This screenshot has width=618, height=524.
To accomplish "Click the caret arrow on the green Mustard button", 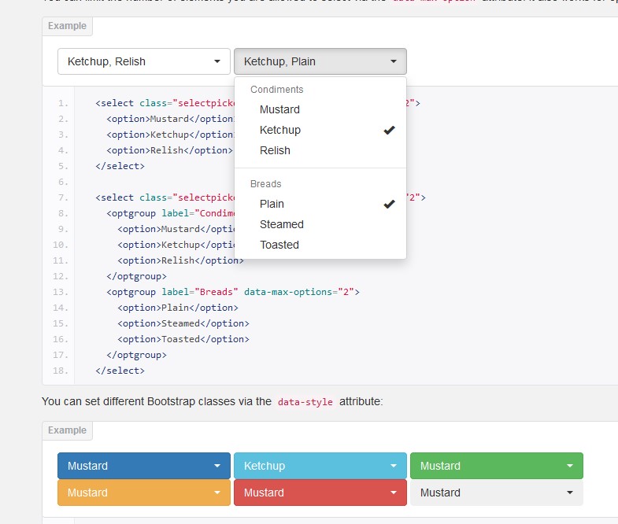I will [570, 466].
